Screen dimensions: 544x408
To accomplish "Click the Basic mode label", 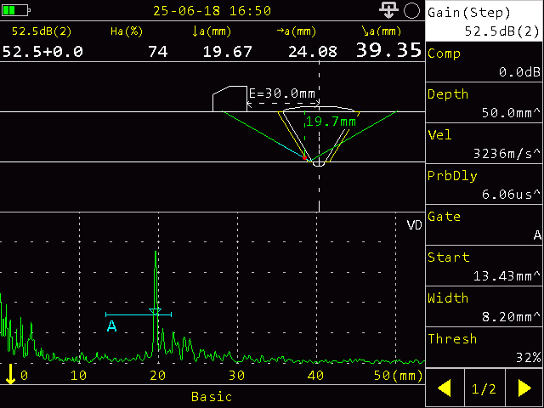I will [x=212, y=397].
